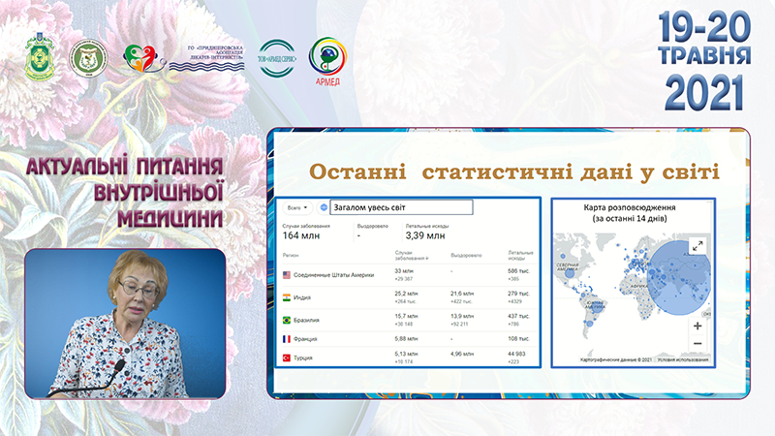Click the map fullscreen expand icon

pos(697,247)
